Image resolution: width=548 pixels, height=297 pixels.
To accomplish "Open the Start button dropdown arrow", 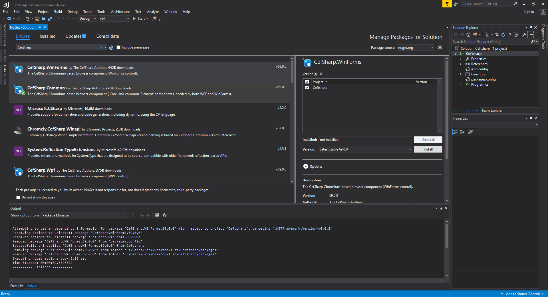I will tap(147, 19).
